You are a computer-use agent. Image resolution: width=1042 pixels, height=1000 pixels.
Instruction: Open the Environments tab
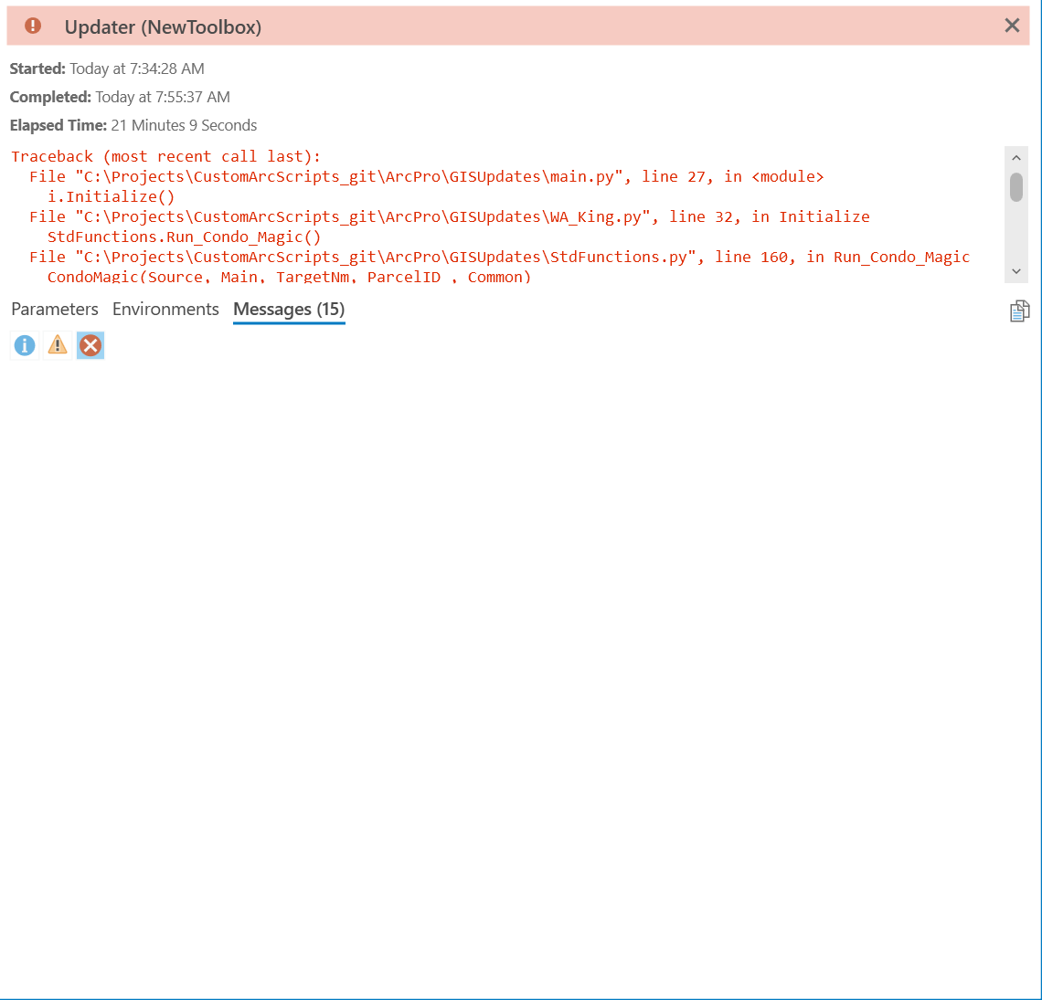coord(165,309)
